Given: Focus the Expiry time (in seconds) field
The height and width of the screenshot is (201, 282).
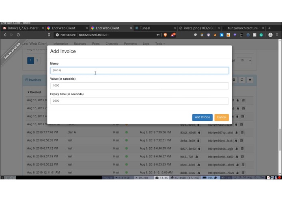Looking at the screenshot, I should (x=140, y=101).
